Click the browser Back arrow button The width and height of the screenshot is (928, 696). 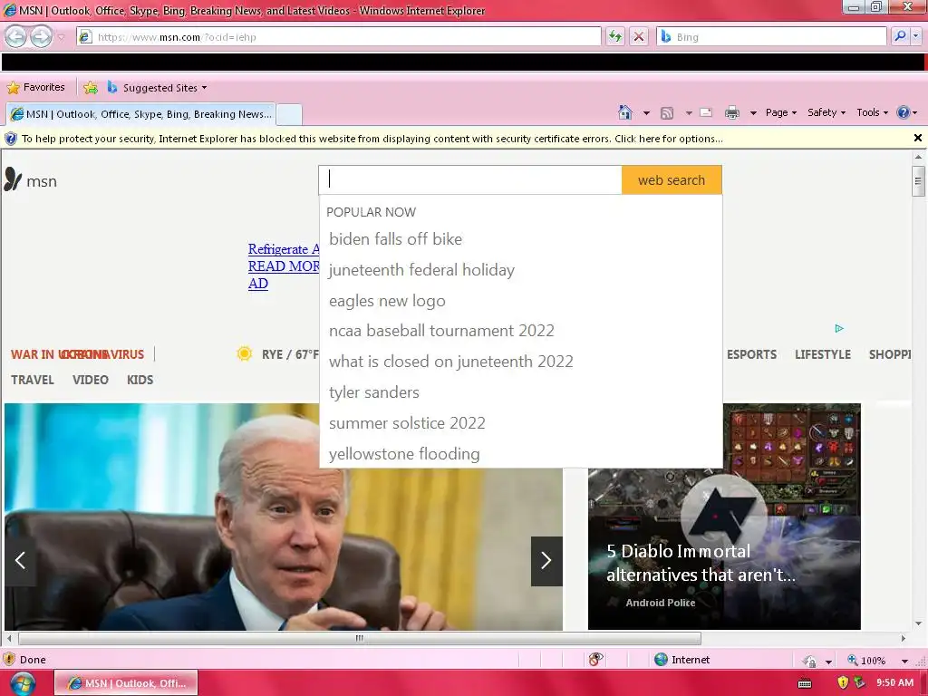(x=16, y=36)
